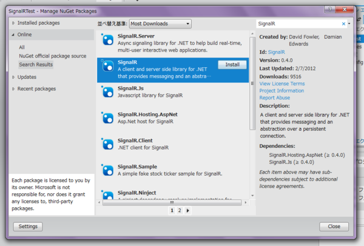Select the SignalR.Hosting.AspNet package title
The width and height of the screenshot is (364, 246).
147,115
